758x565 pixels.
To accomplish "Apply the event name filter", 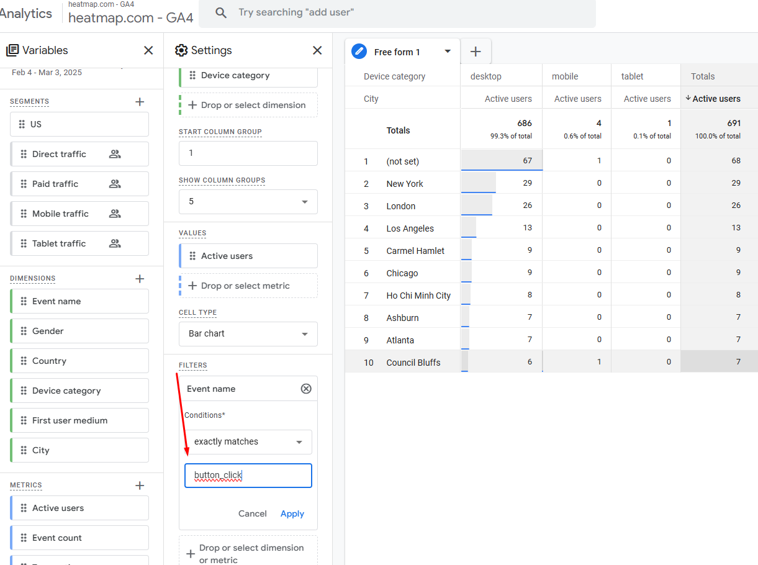I will 292,513.
